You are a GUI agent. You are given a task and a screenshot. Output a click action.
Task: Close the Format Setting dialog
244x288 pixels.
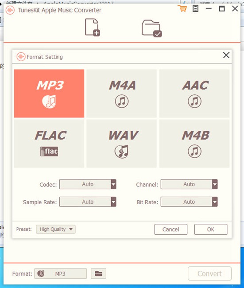point(226,55)
